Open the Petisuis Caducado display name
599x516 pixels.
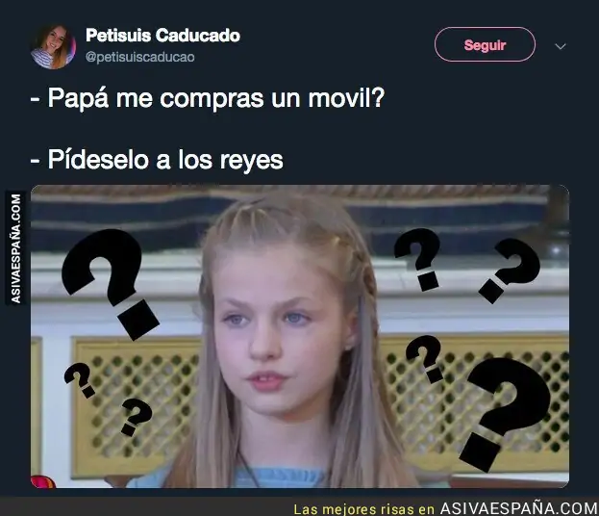pyautogui.click(x=162, y=36)
